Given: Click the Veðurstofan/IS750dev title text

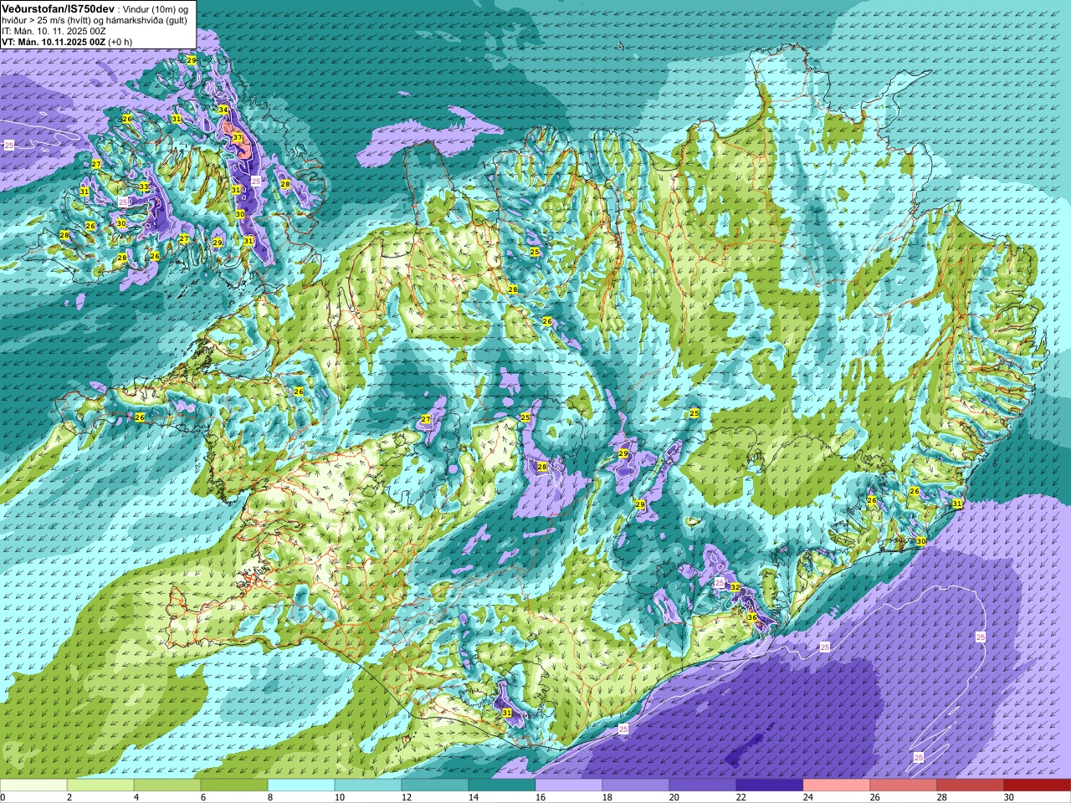Looking at the screenshot, I should 58,8.
